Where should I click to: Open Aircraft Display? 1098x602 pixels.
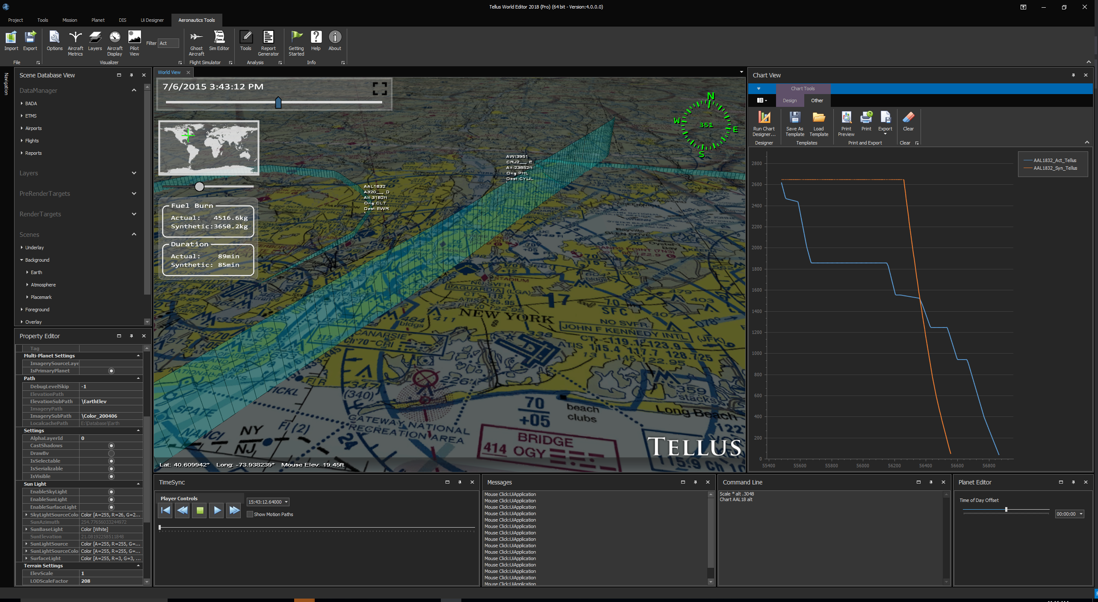(115, 43)
